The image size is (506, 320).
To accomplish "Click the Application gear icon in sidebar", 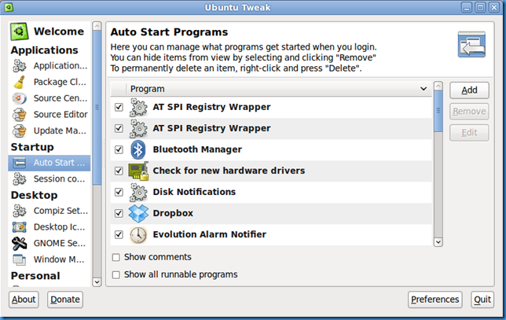I will (x=20, y=65).
